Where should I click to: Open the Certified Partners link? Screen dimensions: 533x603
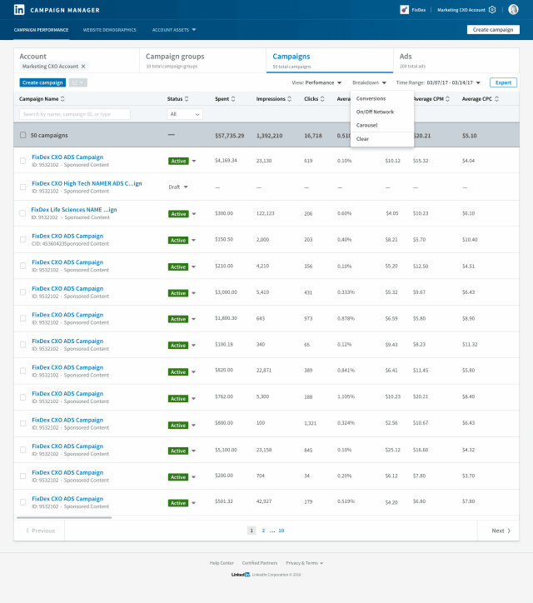[260, 563]
